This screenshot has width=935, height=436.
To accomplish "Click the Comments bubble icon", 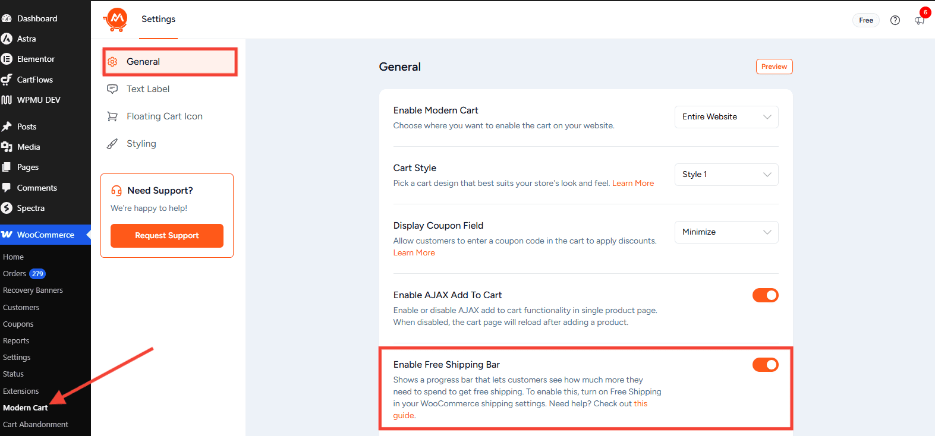I will tap(7, 188).
